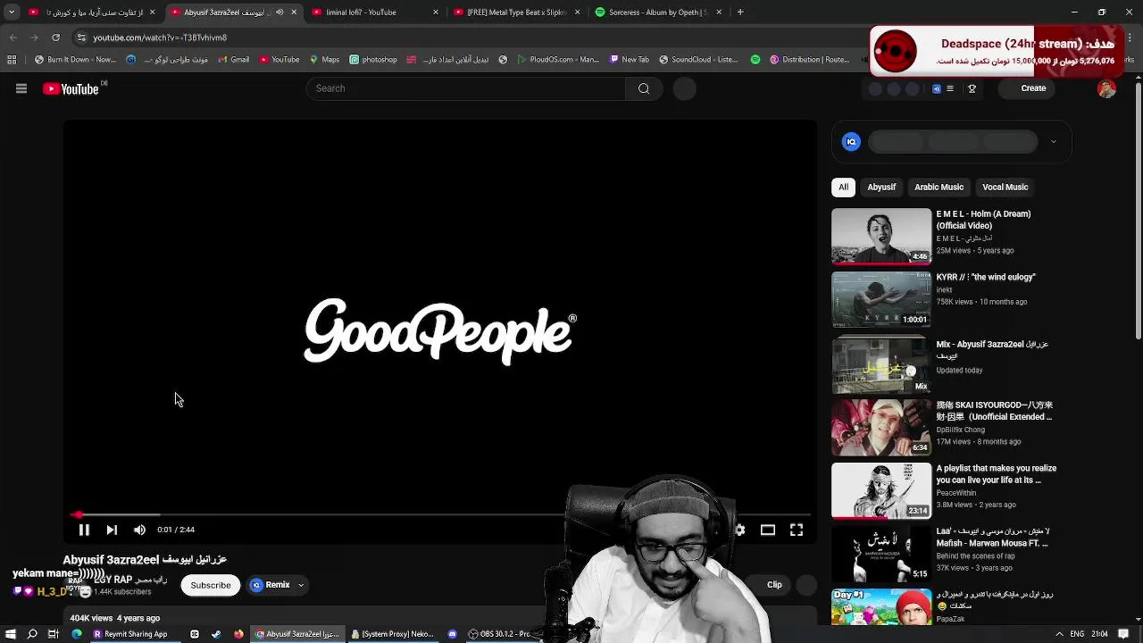Show hidden system tray icons
This screenshot has height=643, width=1143.
click(1058, 634)
